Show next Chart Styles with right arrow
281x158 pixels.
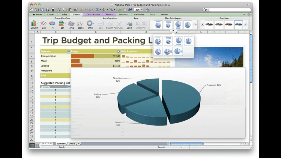tap(246, 25)
